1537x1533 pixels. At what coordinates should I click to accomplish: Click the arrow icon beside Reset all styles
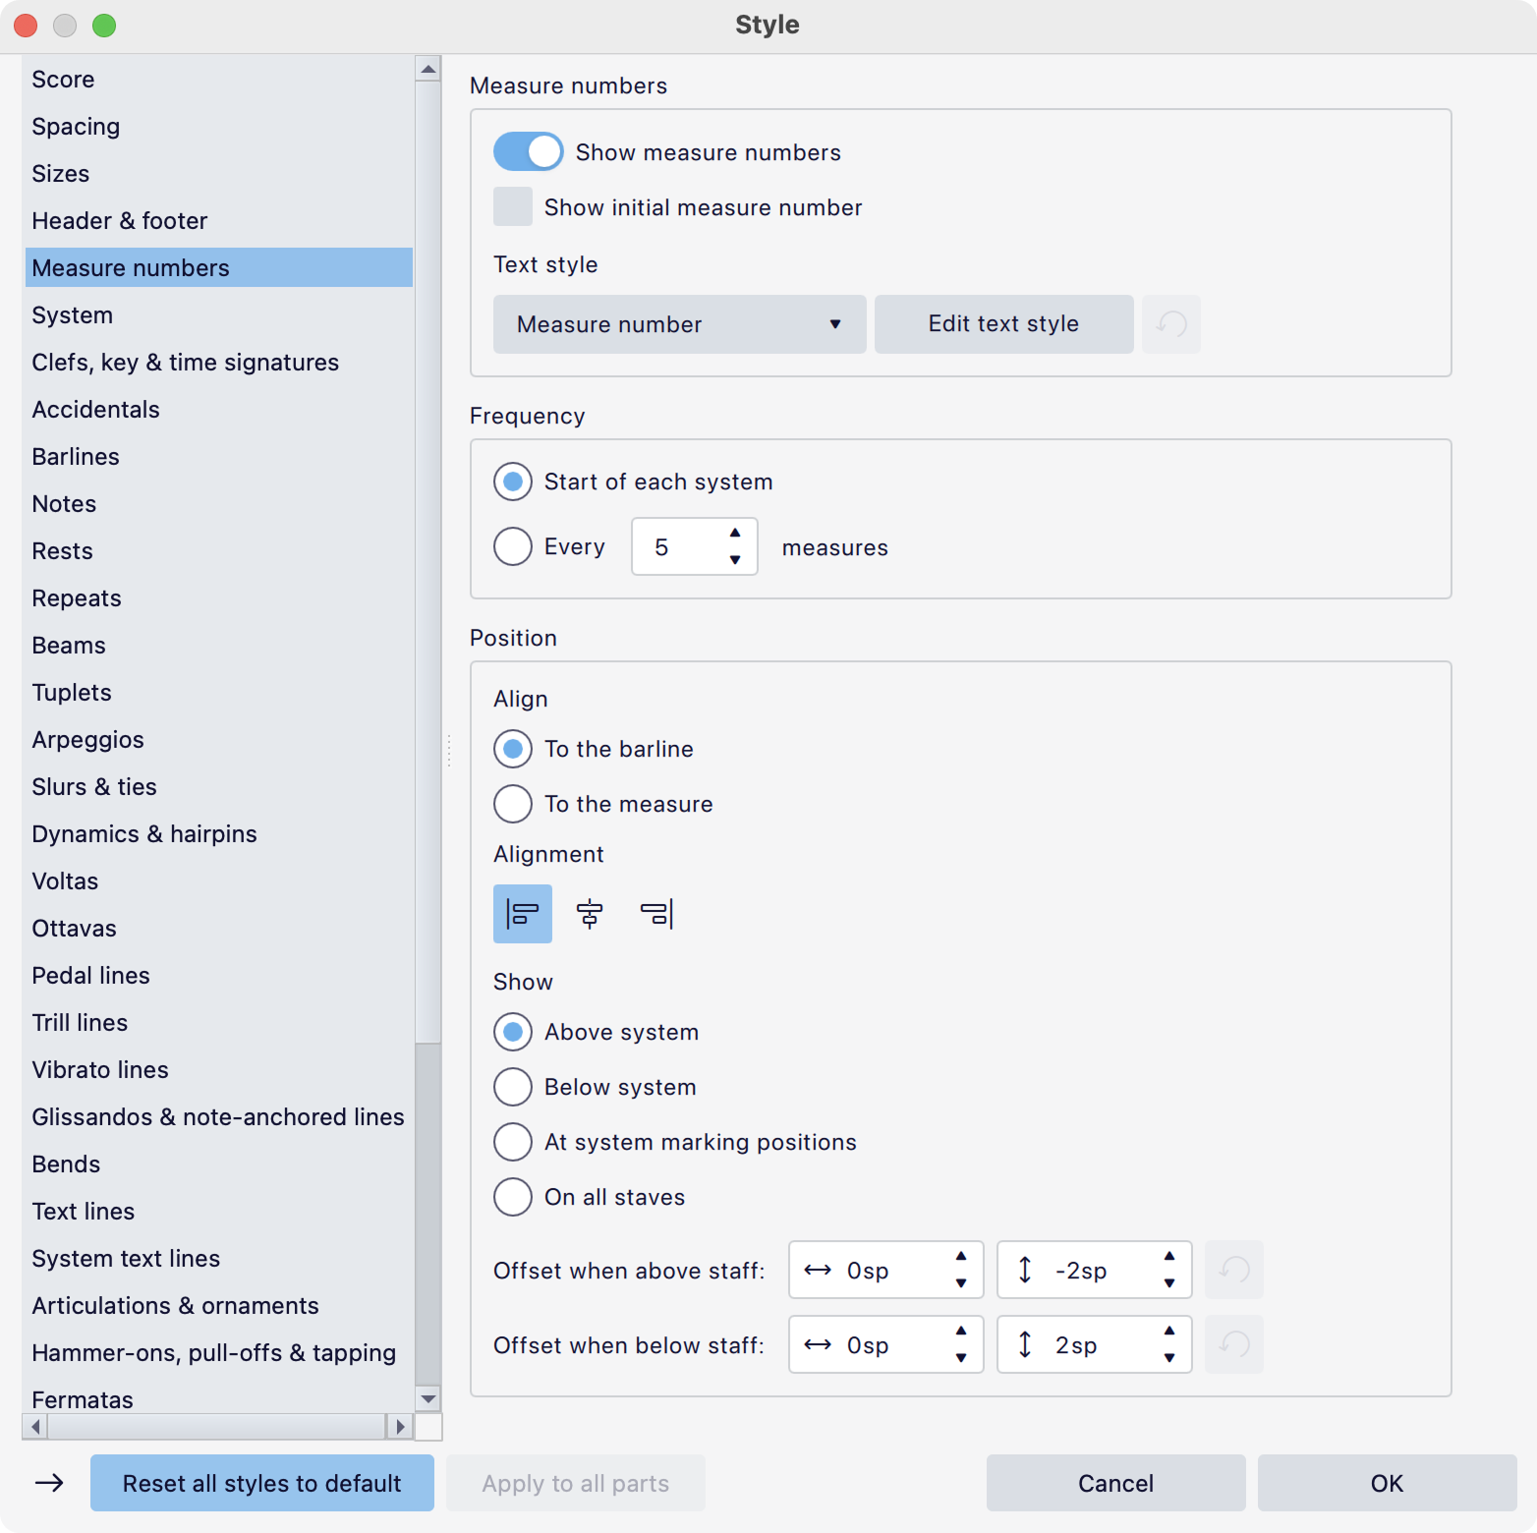(x=49, y=1483)
